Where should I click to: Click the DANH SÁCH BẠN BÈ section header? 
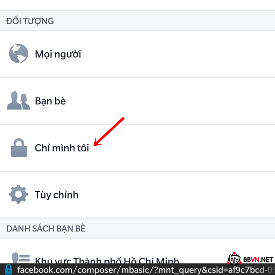click(46, 229)
